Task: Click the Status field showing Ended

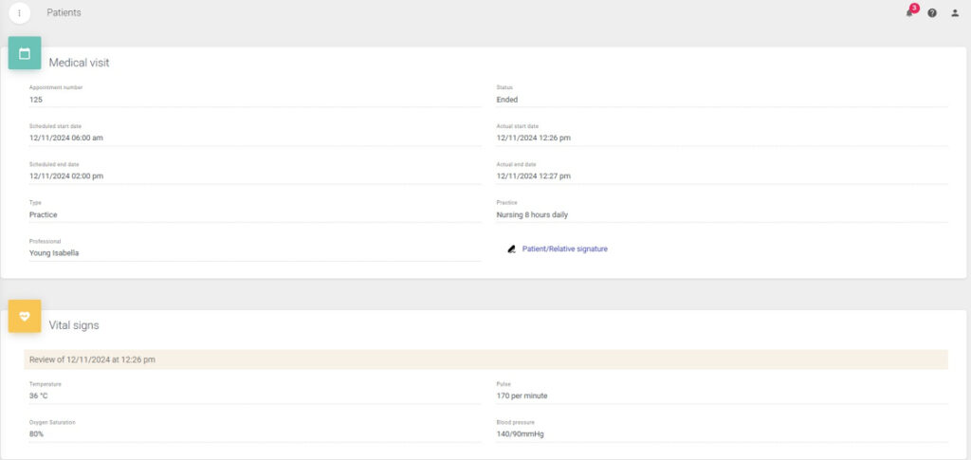Action: coord(507,99)
